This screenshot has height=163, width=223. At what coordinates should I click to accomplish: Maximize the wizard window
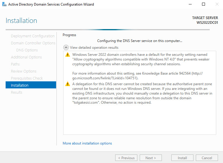pyautogui.click(x=204, y=4)
